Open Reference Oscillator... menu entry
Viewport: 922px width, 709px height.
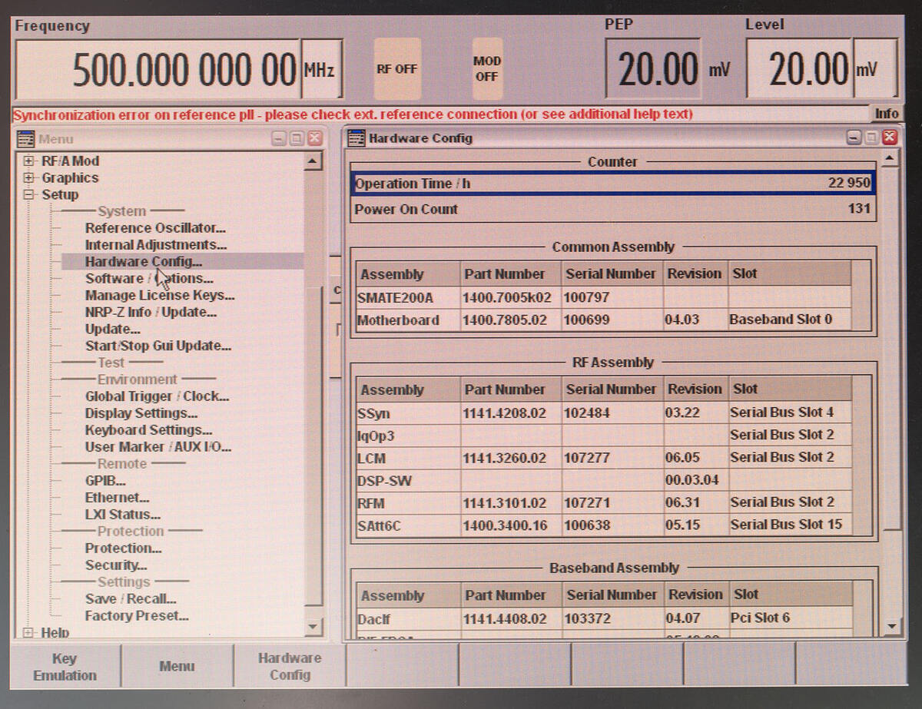(x=155, y=228)
